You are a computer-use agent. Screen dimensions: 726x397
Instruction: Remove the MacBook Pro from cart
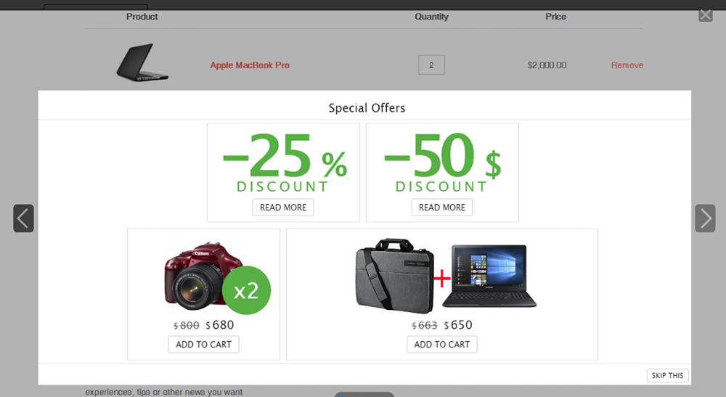(x=627, y=65)
